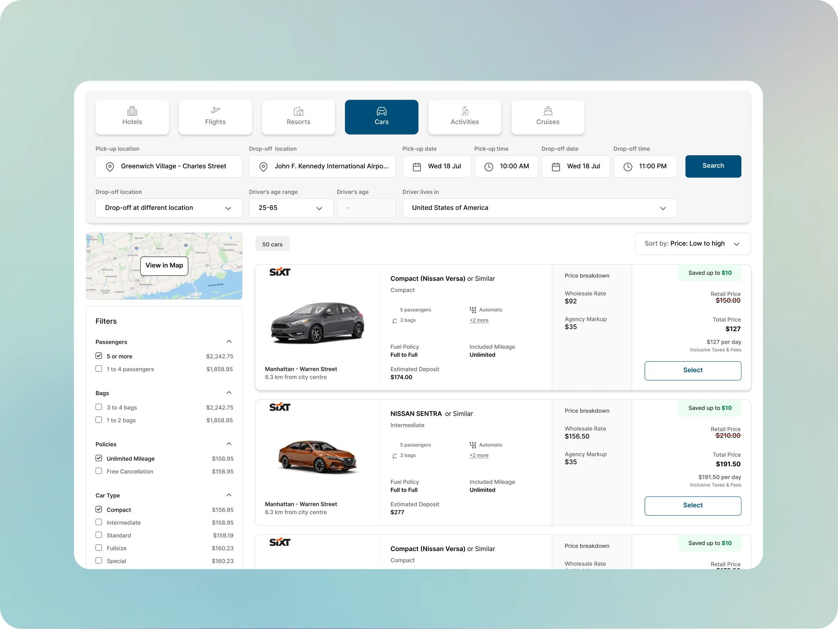Check the Standard car type

pyautogui.click(x=99, y=535)
